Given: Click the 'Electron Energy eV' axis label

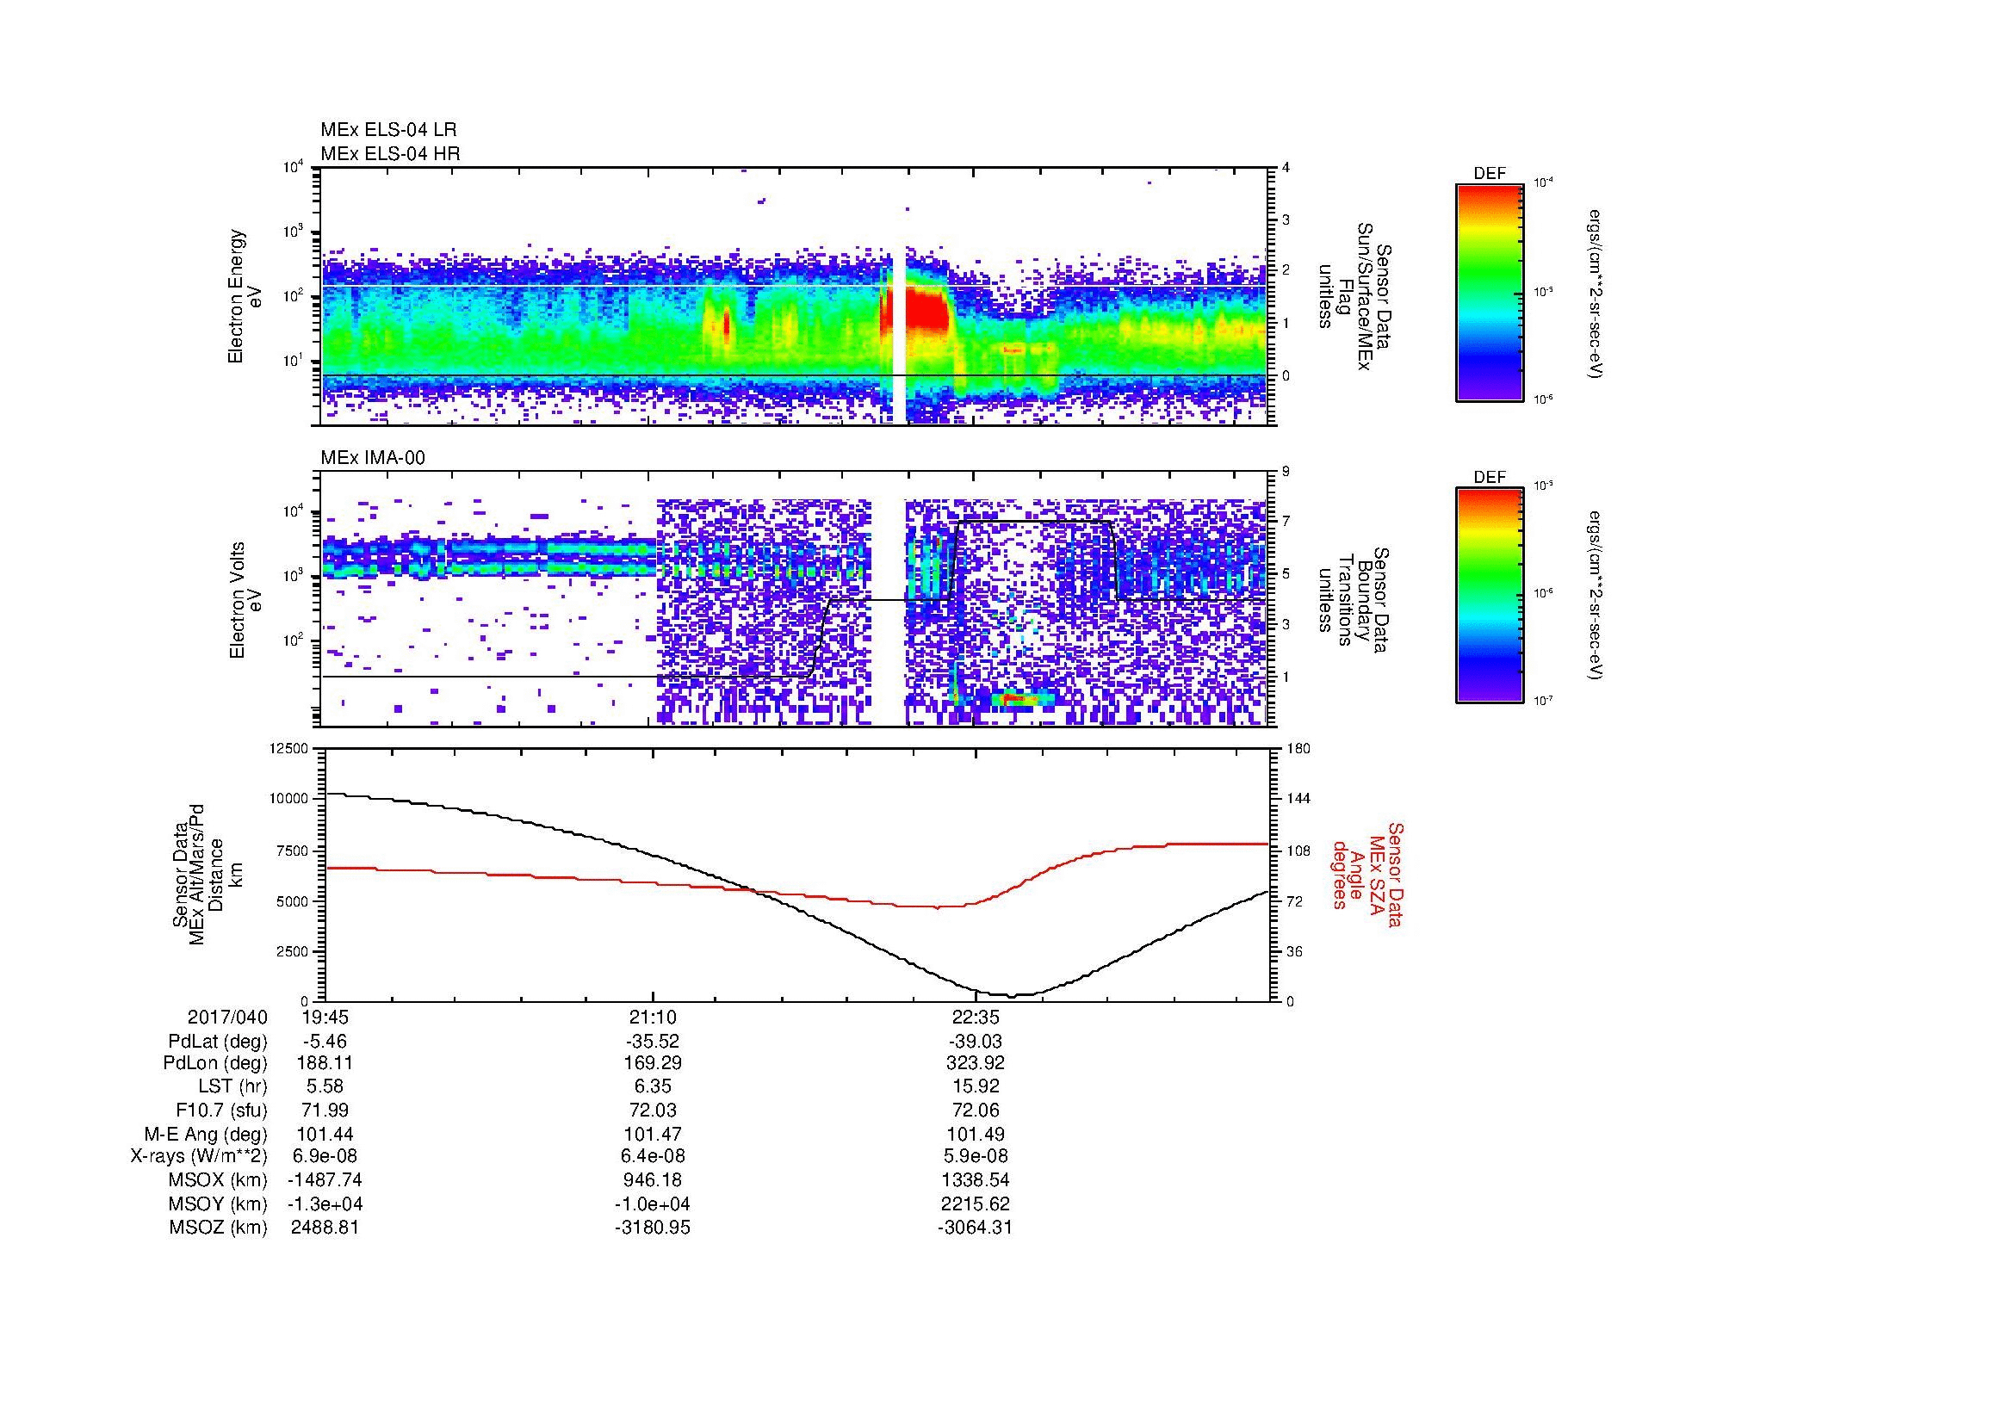Looking at the screenshot, I should [245, 296].
